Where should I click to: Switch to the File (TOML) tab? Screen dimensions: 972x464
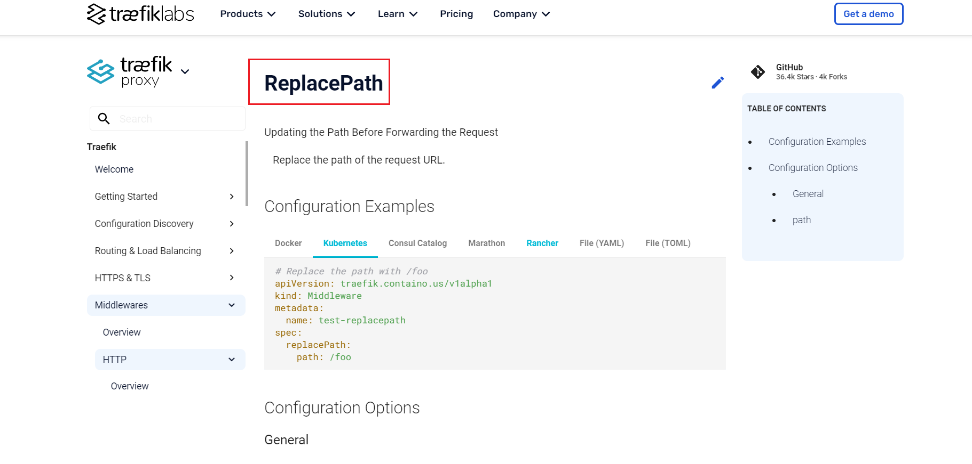tap(668, 243)
